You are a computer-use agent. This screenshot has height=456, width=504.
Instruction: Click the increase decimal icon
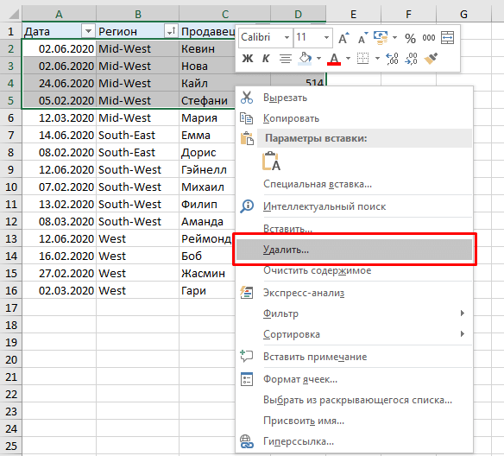393,59
